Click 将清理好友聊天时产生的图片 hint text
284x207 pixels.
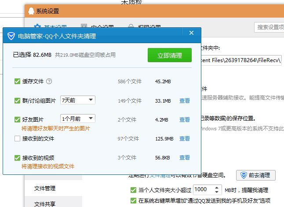click(x=56, y=129)
